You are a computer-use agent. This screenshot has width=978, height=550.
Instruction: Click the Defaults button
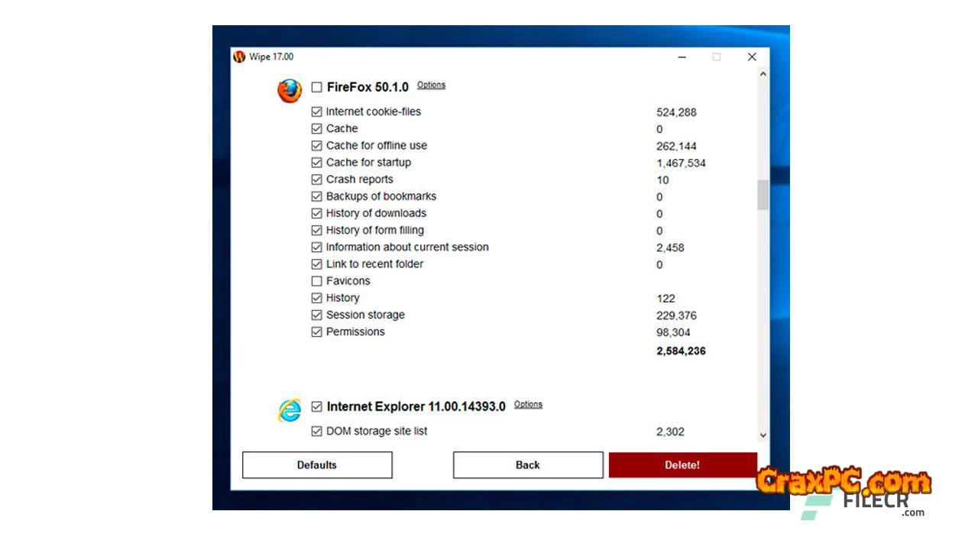(x=317, y=464)
